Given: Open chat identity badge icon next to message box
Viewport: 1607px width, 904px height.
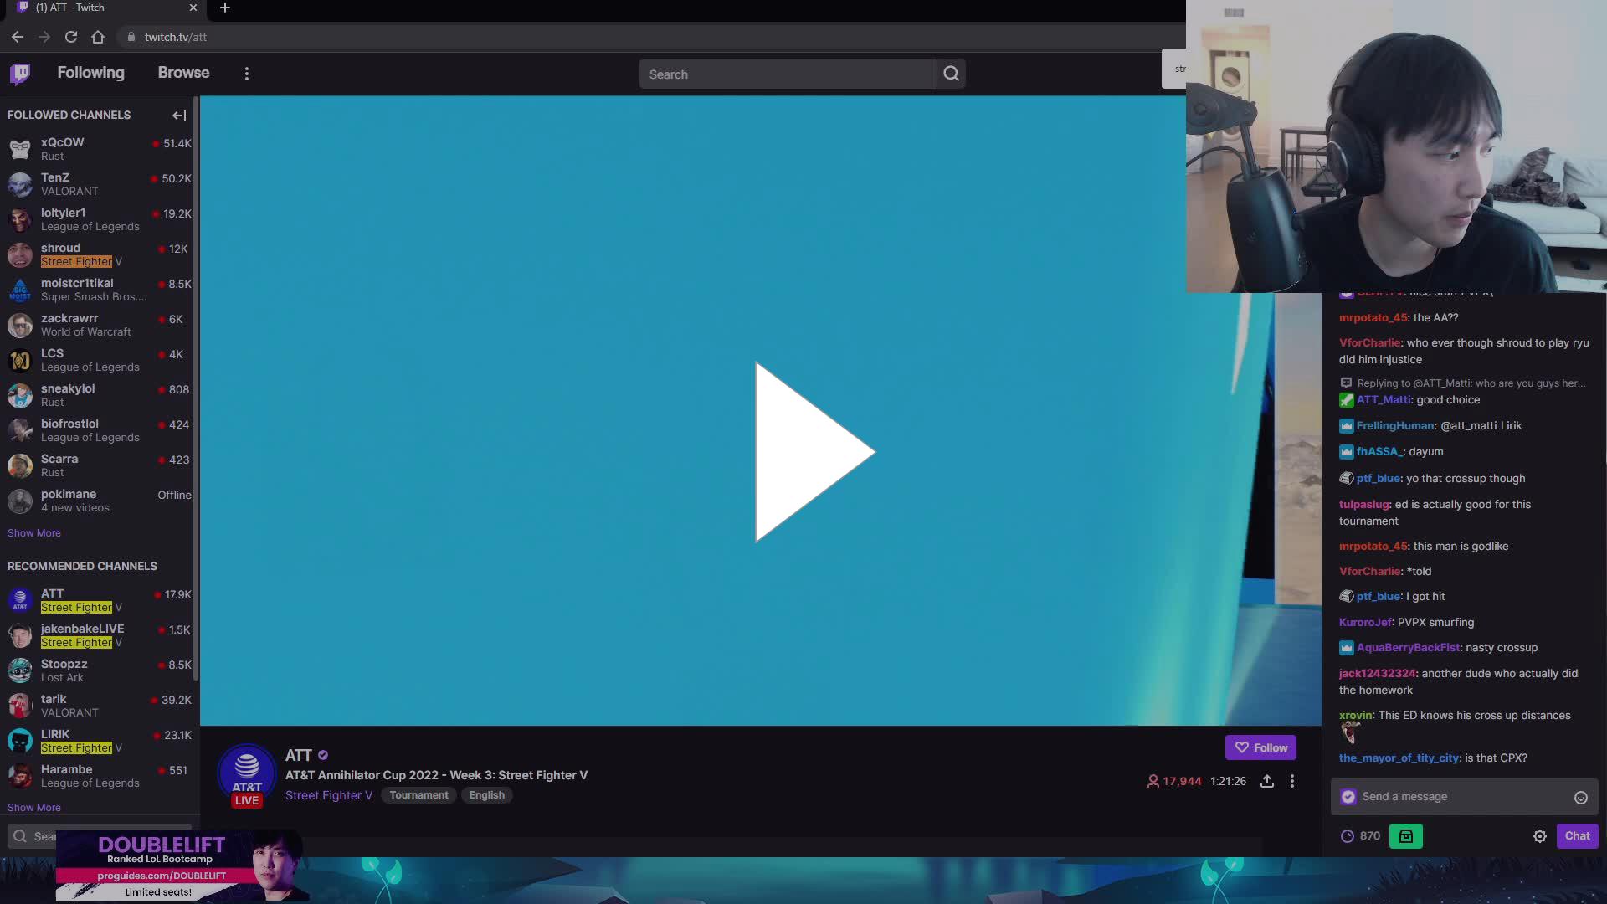Looking at the screenshot, I should (1348, 796).
